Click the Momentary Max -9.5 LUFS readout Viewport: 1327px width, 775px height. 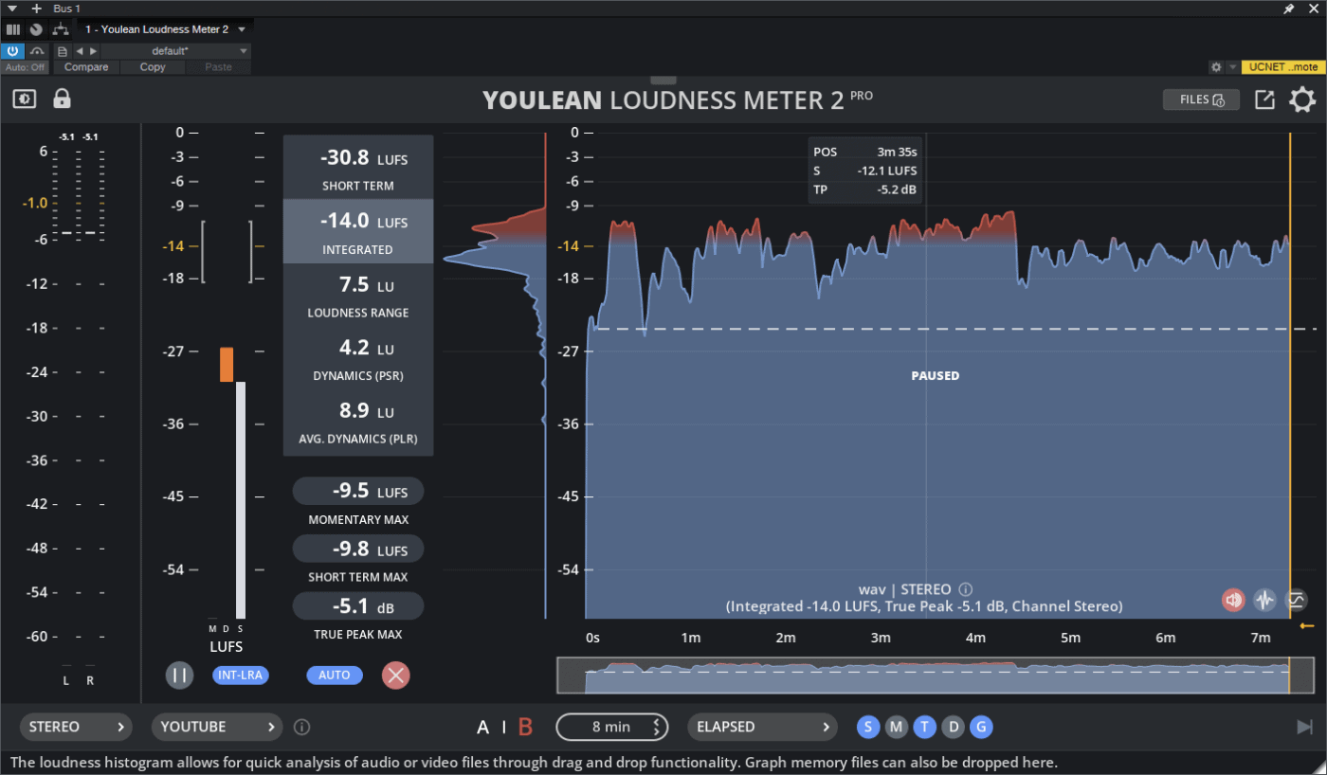point(358,492)
